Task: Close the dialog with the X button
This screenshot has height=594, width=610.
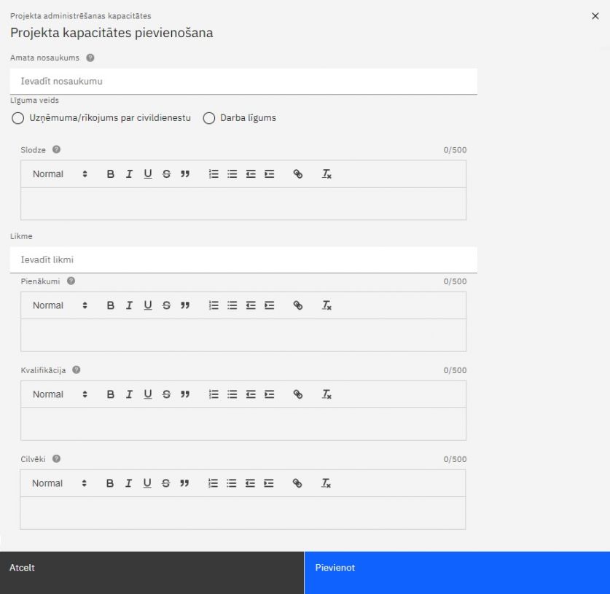Action: [595, 15]
